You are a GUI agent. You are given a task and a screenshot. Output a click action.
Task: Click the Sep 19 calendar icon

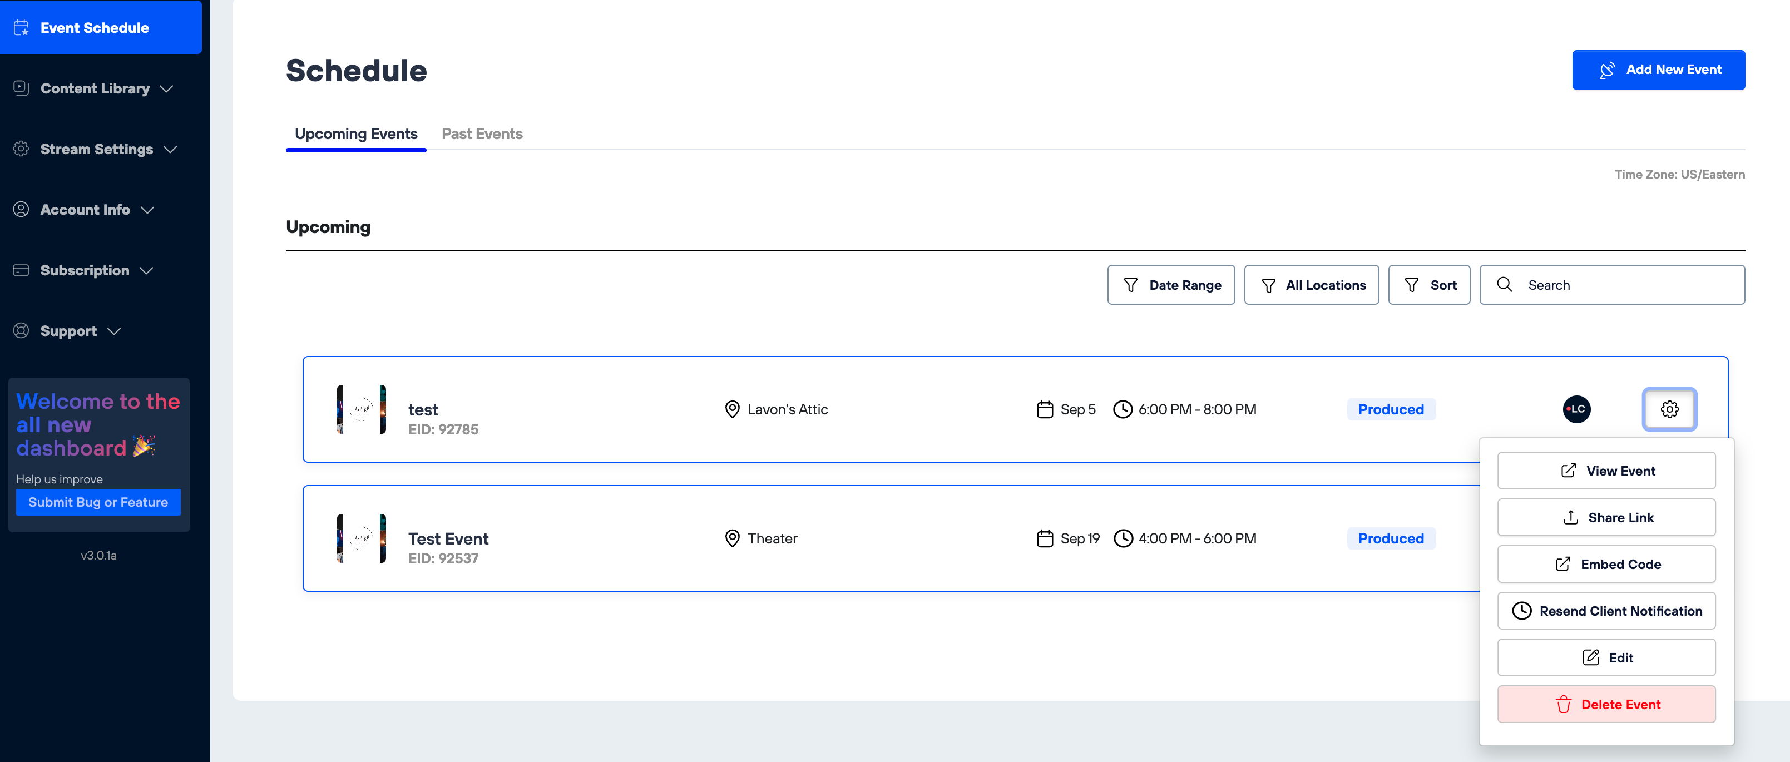(x=1045, y=538)
